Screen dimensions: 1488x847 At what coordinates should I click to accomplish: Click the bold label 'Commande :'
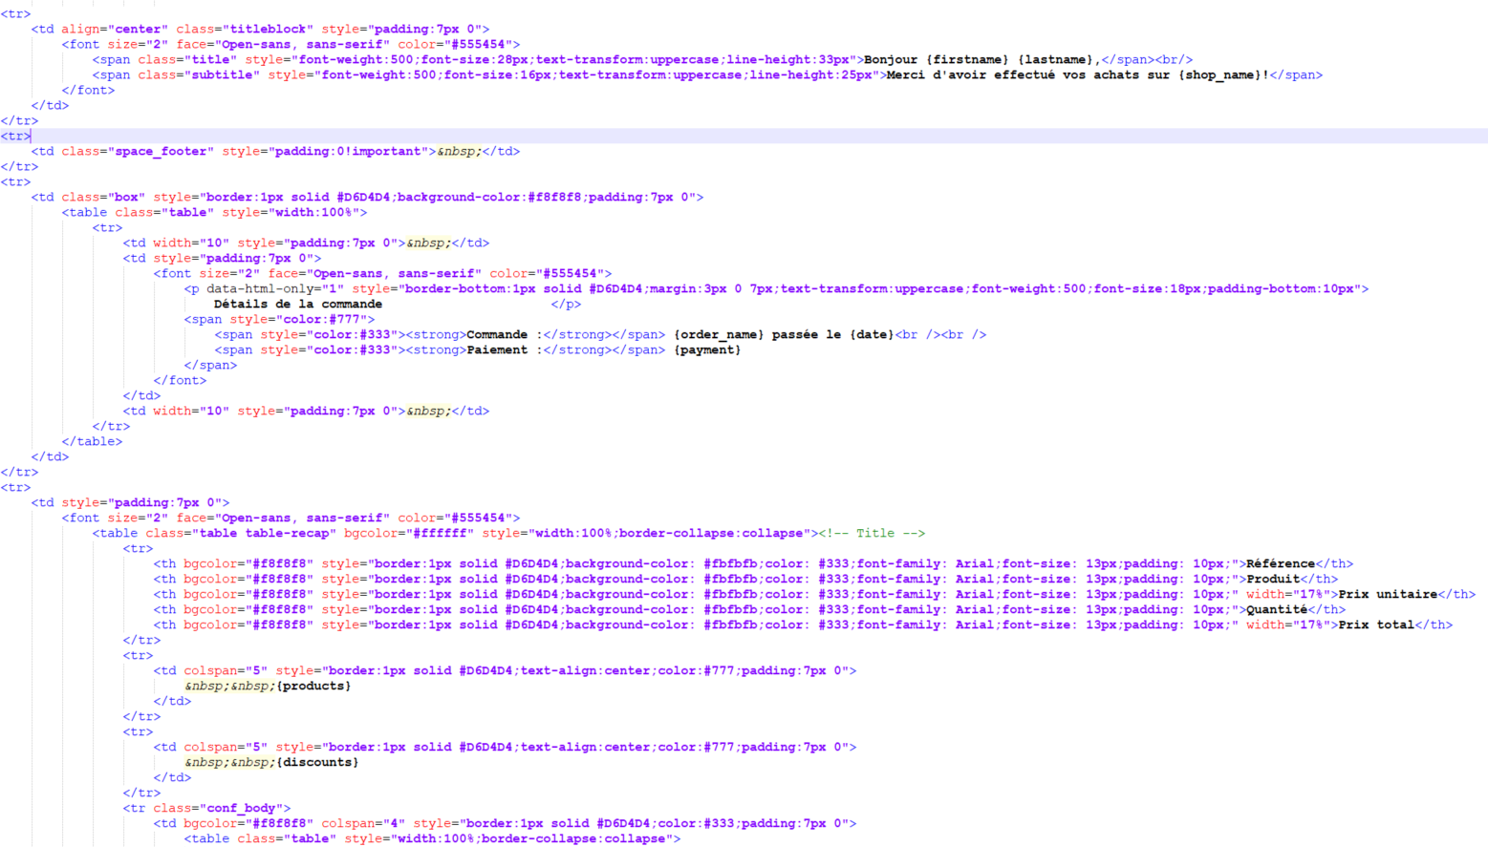[505, 334]
